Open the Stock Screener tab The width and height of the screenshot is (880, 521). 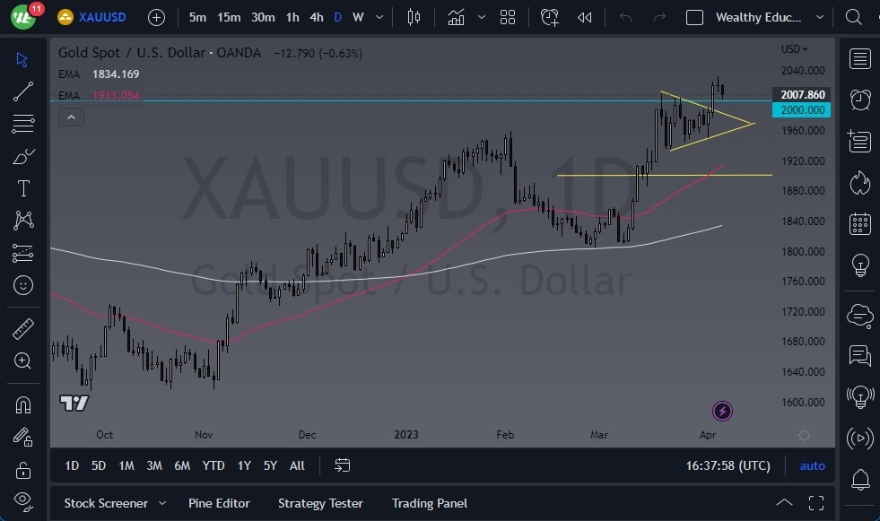(106, 503)
